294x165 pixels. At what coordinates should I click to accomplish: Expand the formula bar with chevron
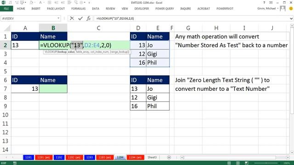tap(291, 18)
